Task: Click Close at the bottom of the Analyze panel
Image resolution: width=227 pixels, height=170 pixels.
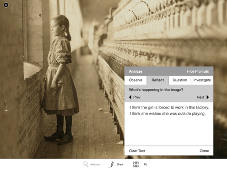Action: pos(204,151)
